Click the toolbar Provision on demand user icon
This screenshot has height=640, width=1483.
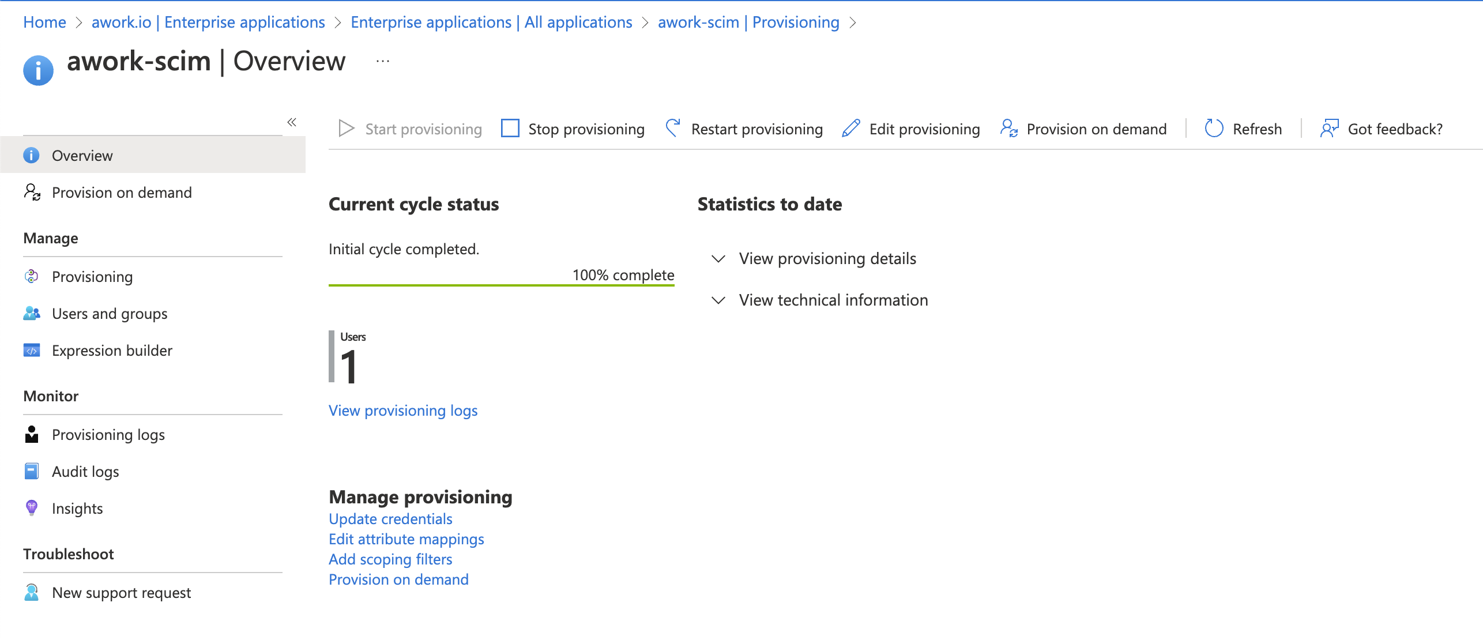pyautogui.click(x=1009, y=128)
